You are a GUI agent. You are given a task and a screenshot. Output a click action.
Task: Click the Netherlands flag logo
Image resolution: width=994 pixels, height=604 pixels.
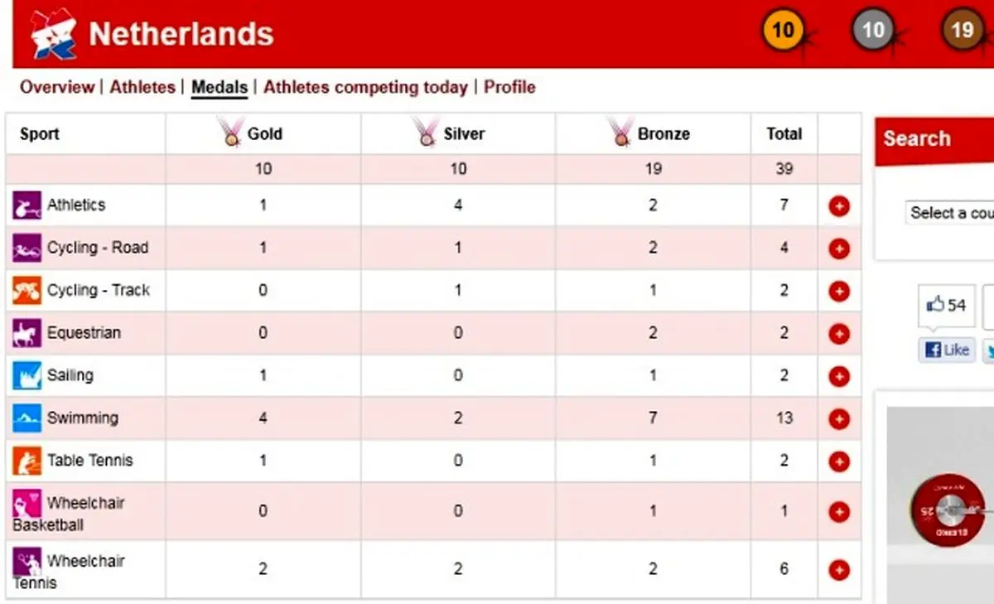pyautogui.click(x=52, y=34)
